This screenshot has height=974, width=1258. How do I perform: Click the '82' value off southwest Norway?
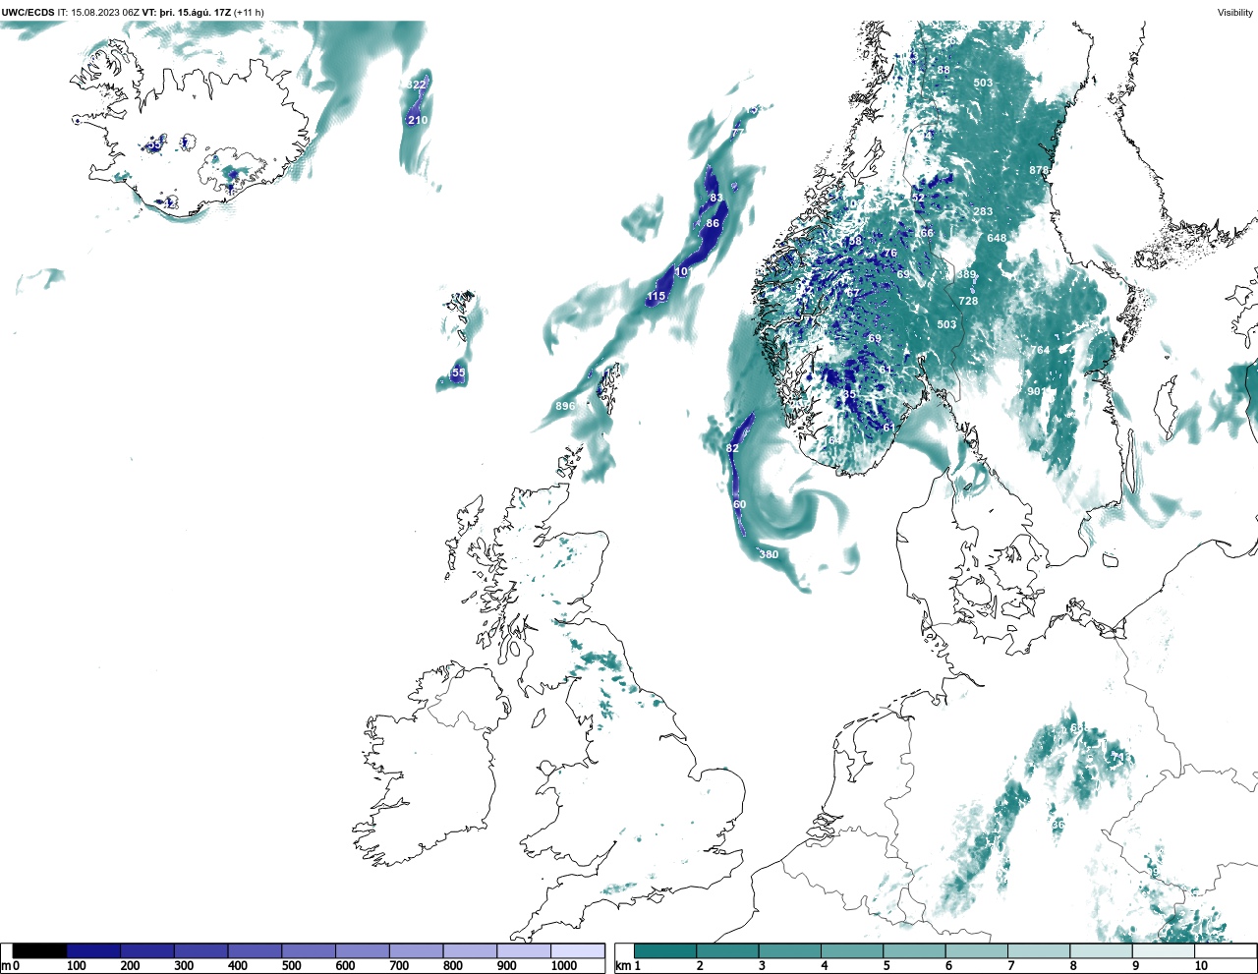[732, 448]
